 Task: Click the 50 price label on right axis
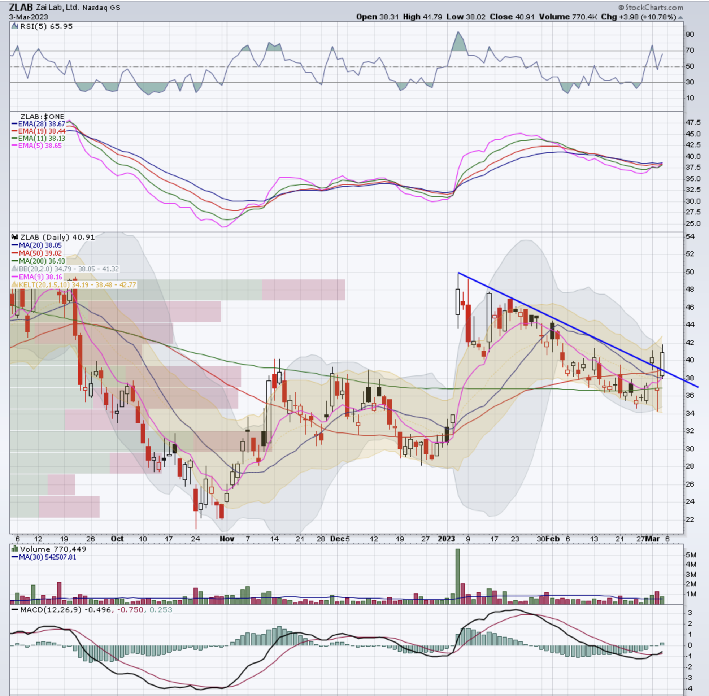(x=690, y=271)
